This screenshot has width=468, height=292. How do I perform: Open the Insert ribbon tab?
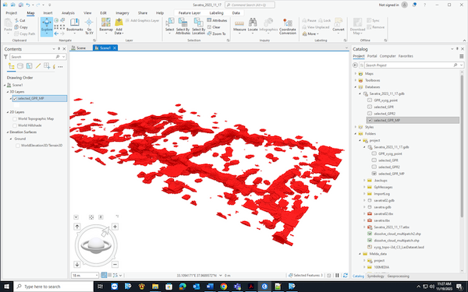coord(48,12)
